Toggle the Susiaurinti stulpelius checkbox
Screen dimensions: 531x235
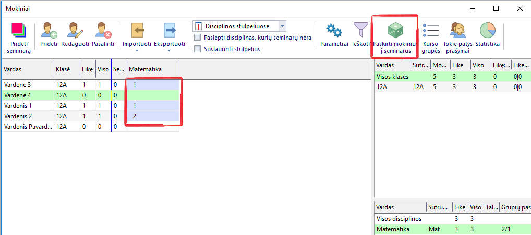[x=198, y=49]
